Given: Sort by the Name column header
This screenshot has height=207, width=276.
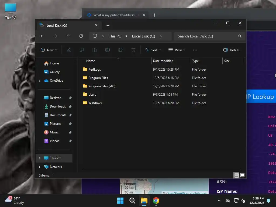Looking at the screenshot, I should tap(116, 61).
